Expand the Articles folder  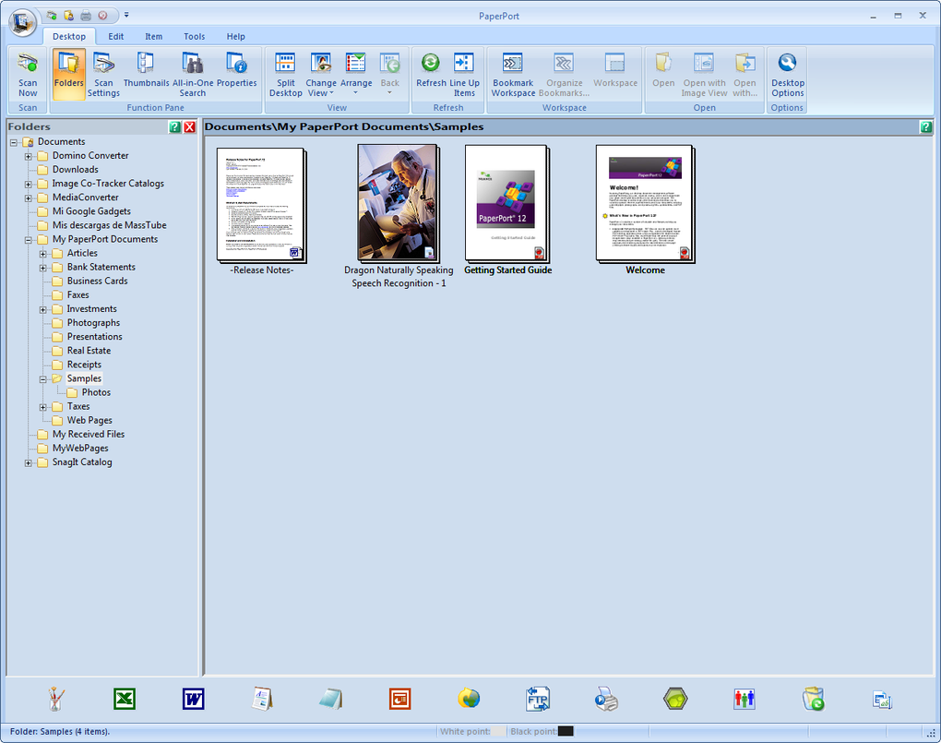[x=43, y=254]
